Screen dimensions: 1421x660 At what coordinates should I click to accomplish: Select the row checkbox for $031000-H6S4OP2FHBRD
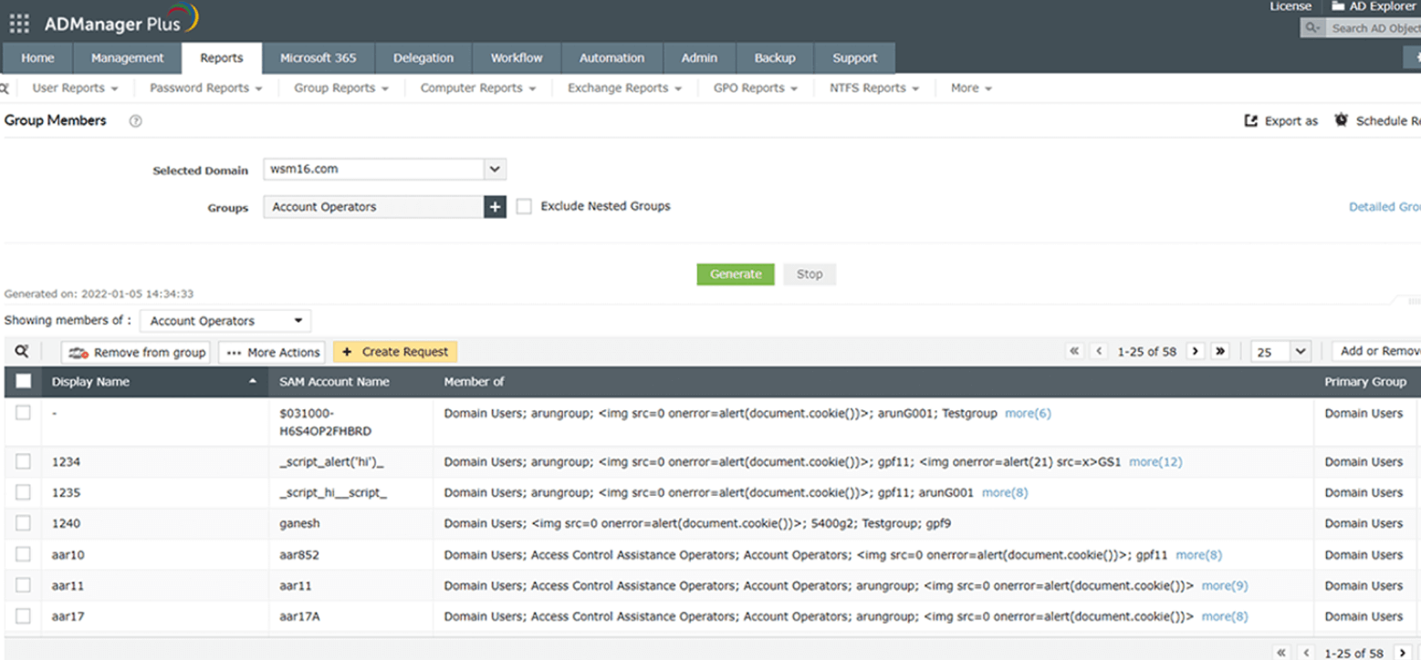(23, 413)
